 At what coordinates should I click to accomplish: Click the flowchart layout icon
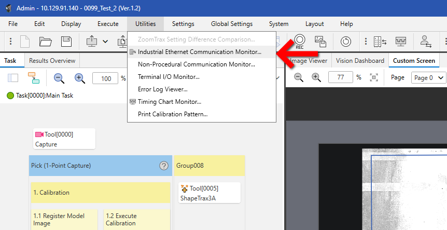point(34,78)
